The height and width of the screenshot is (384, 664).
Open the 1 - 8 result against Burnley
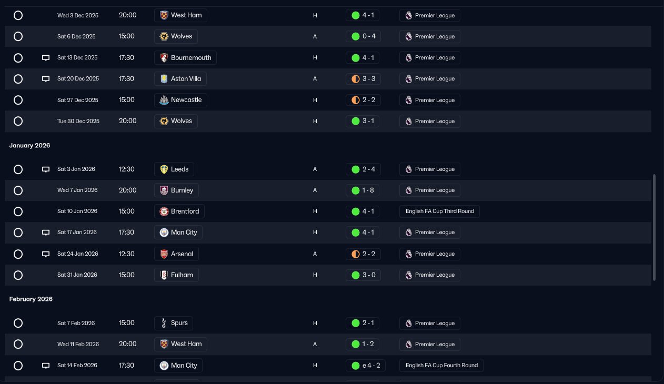click(x=363, y=190)
